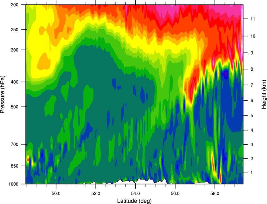
Task: Select the 1000 pressure tick label
Action: tap(13, 184)
